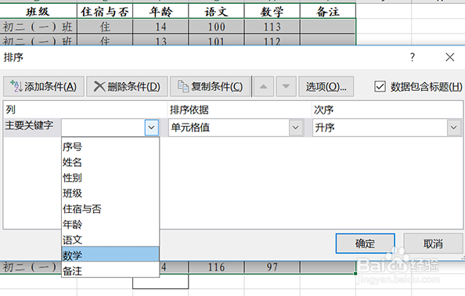
Task: Select 性别 from the column list
Action: click(x=110, y=178)
